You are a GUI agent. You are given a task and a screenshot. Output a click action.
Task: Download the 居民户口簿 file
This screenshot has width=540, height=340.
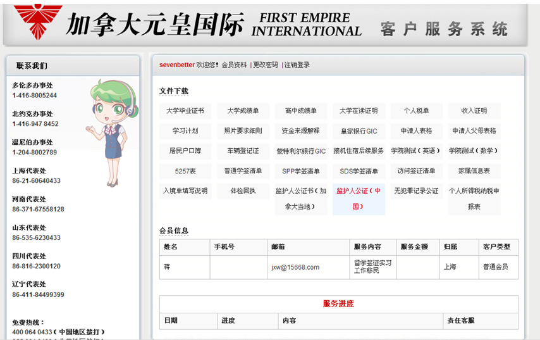click(185, 151)
